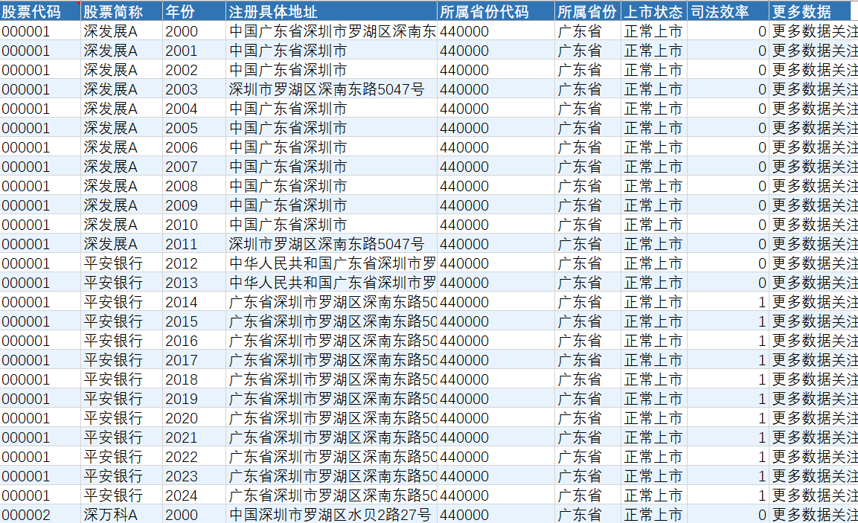Click 司法效率 value 0 in the 2013 row
This screenshot has width=858, height=523.
728,283
